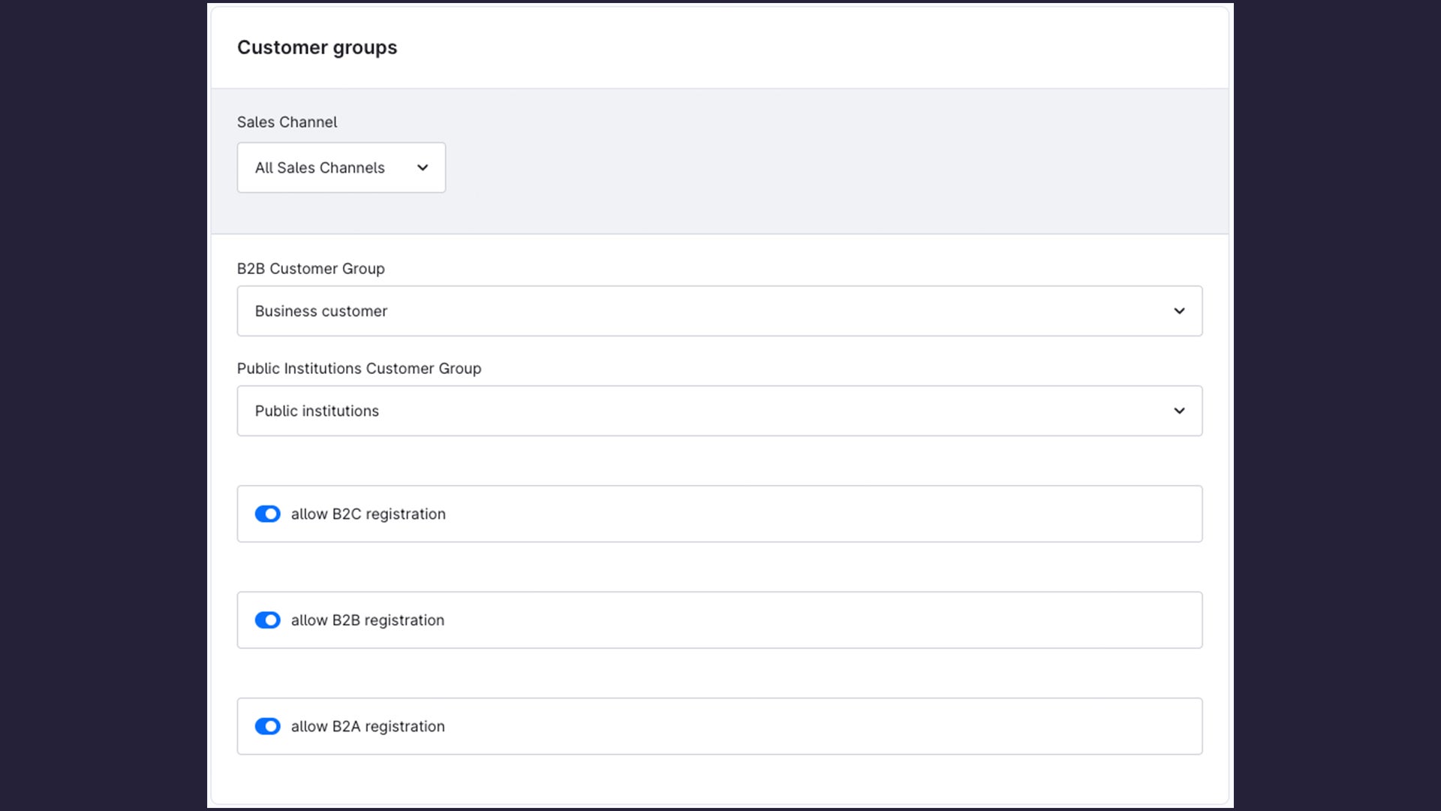
Task: Click the allow B2C registration label
Action: pos(368,514)
